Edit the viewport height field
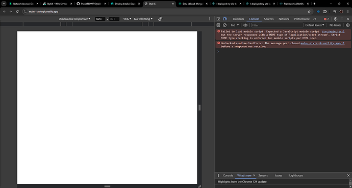352x188 pixels. 114,19
